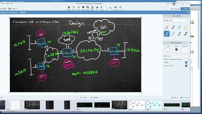Select the third tray thumbnail chalkboard topology
Viewport: 202px width, 114px height.
[x=32, y=105]
